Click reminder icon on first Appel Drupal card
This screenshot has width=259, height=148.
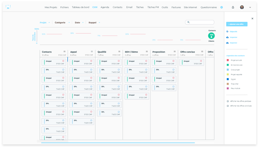coord(91,61)
